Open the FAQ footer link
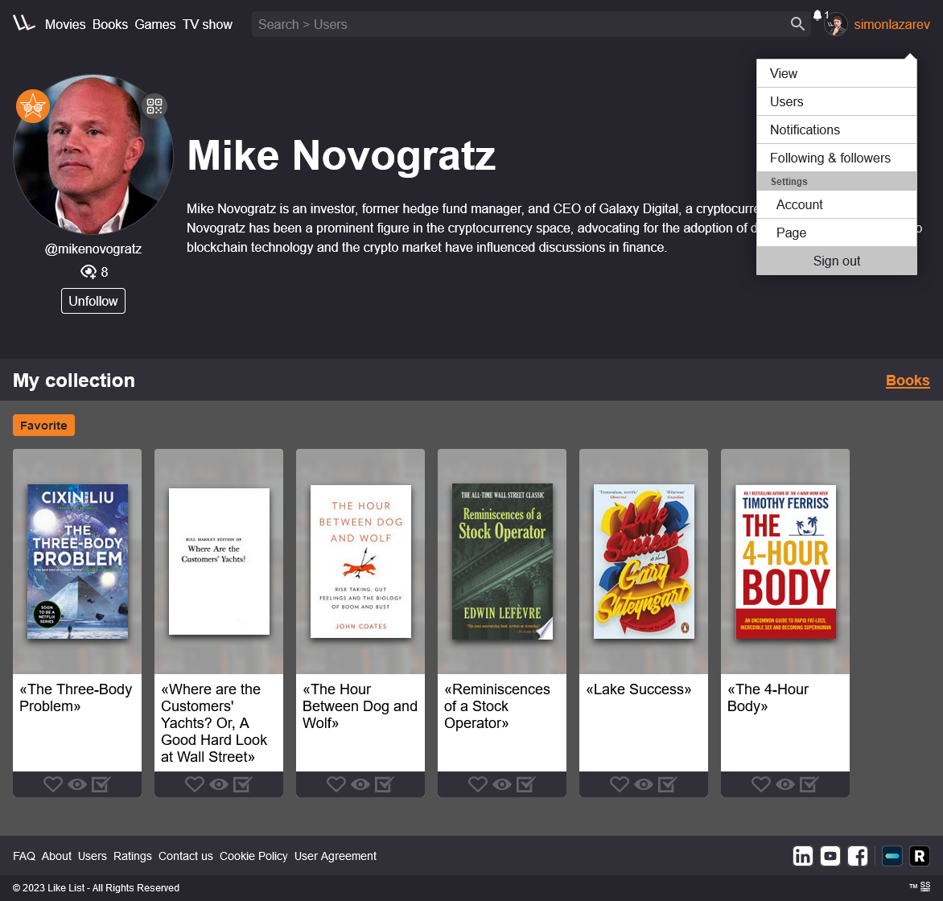This screenshot has height=901, width=943. tap(24, 856)
